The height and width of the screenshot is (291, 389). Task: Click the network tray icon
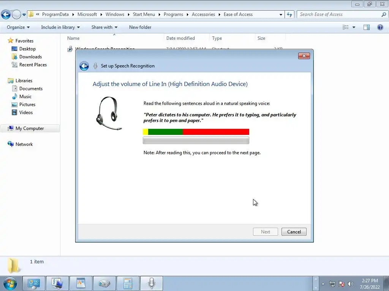pyautogui.click(x=332, y=284)
